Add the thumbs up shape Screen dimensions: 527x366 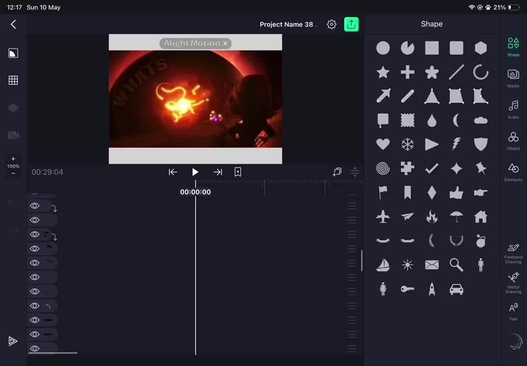point(456,193)
